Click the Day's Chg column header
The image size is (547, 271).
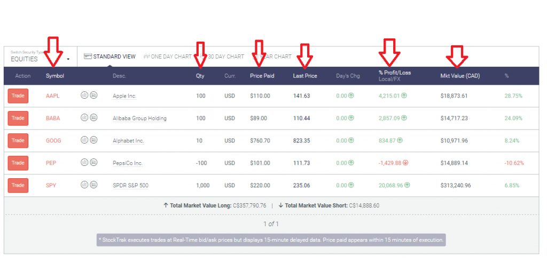[x=348, y=76]
